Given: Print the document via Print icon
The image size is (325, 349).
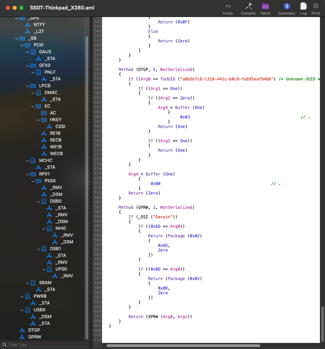Looking at the screenshot, I should tap(315, 9).
